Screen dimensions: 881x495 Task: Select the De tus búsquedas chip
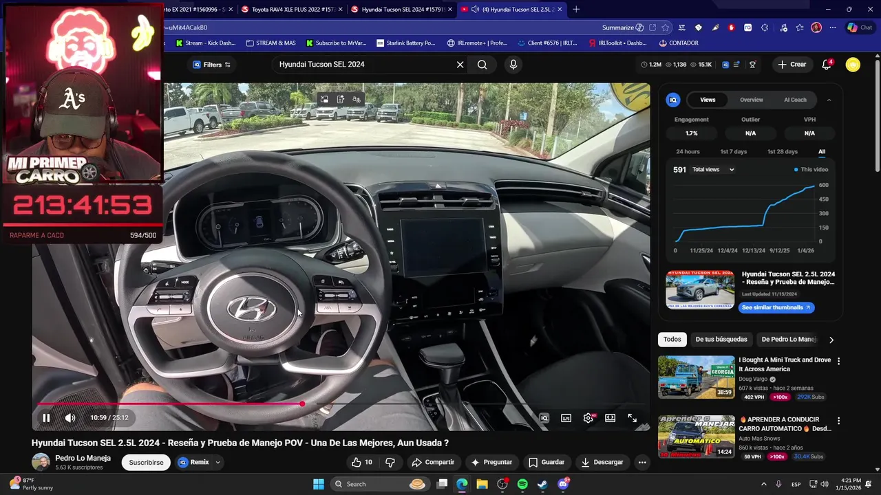point(721,340)
